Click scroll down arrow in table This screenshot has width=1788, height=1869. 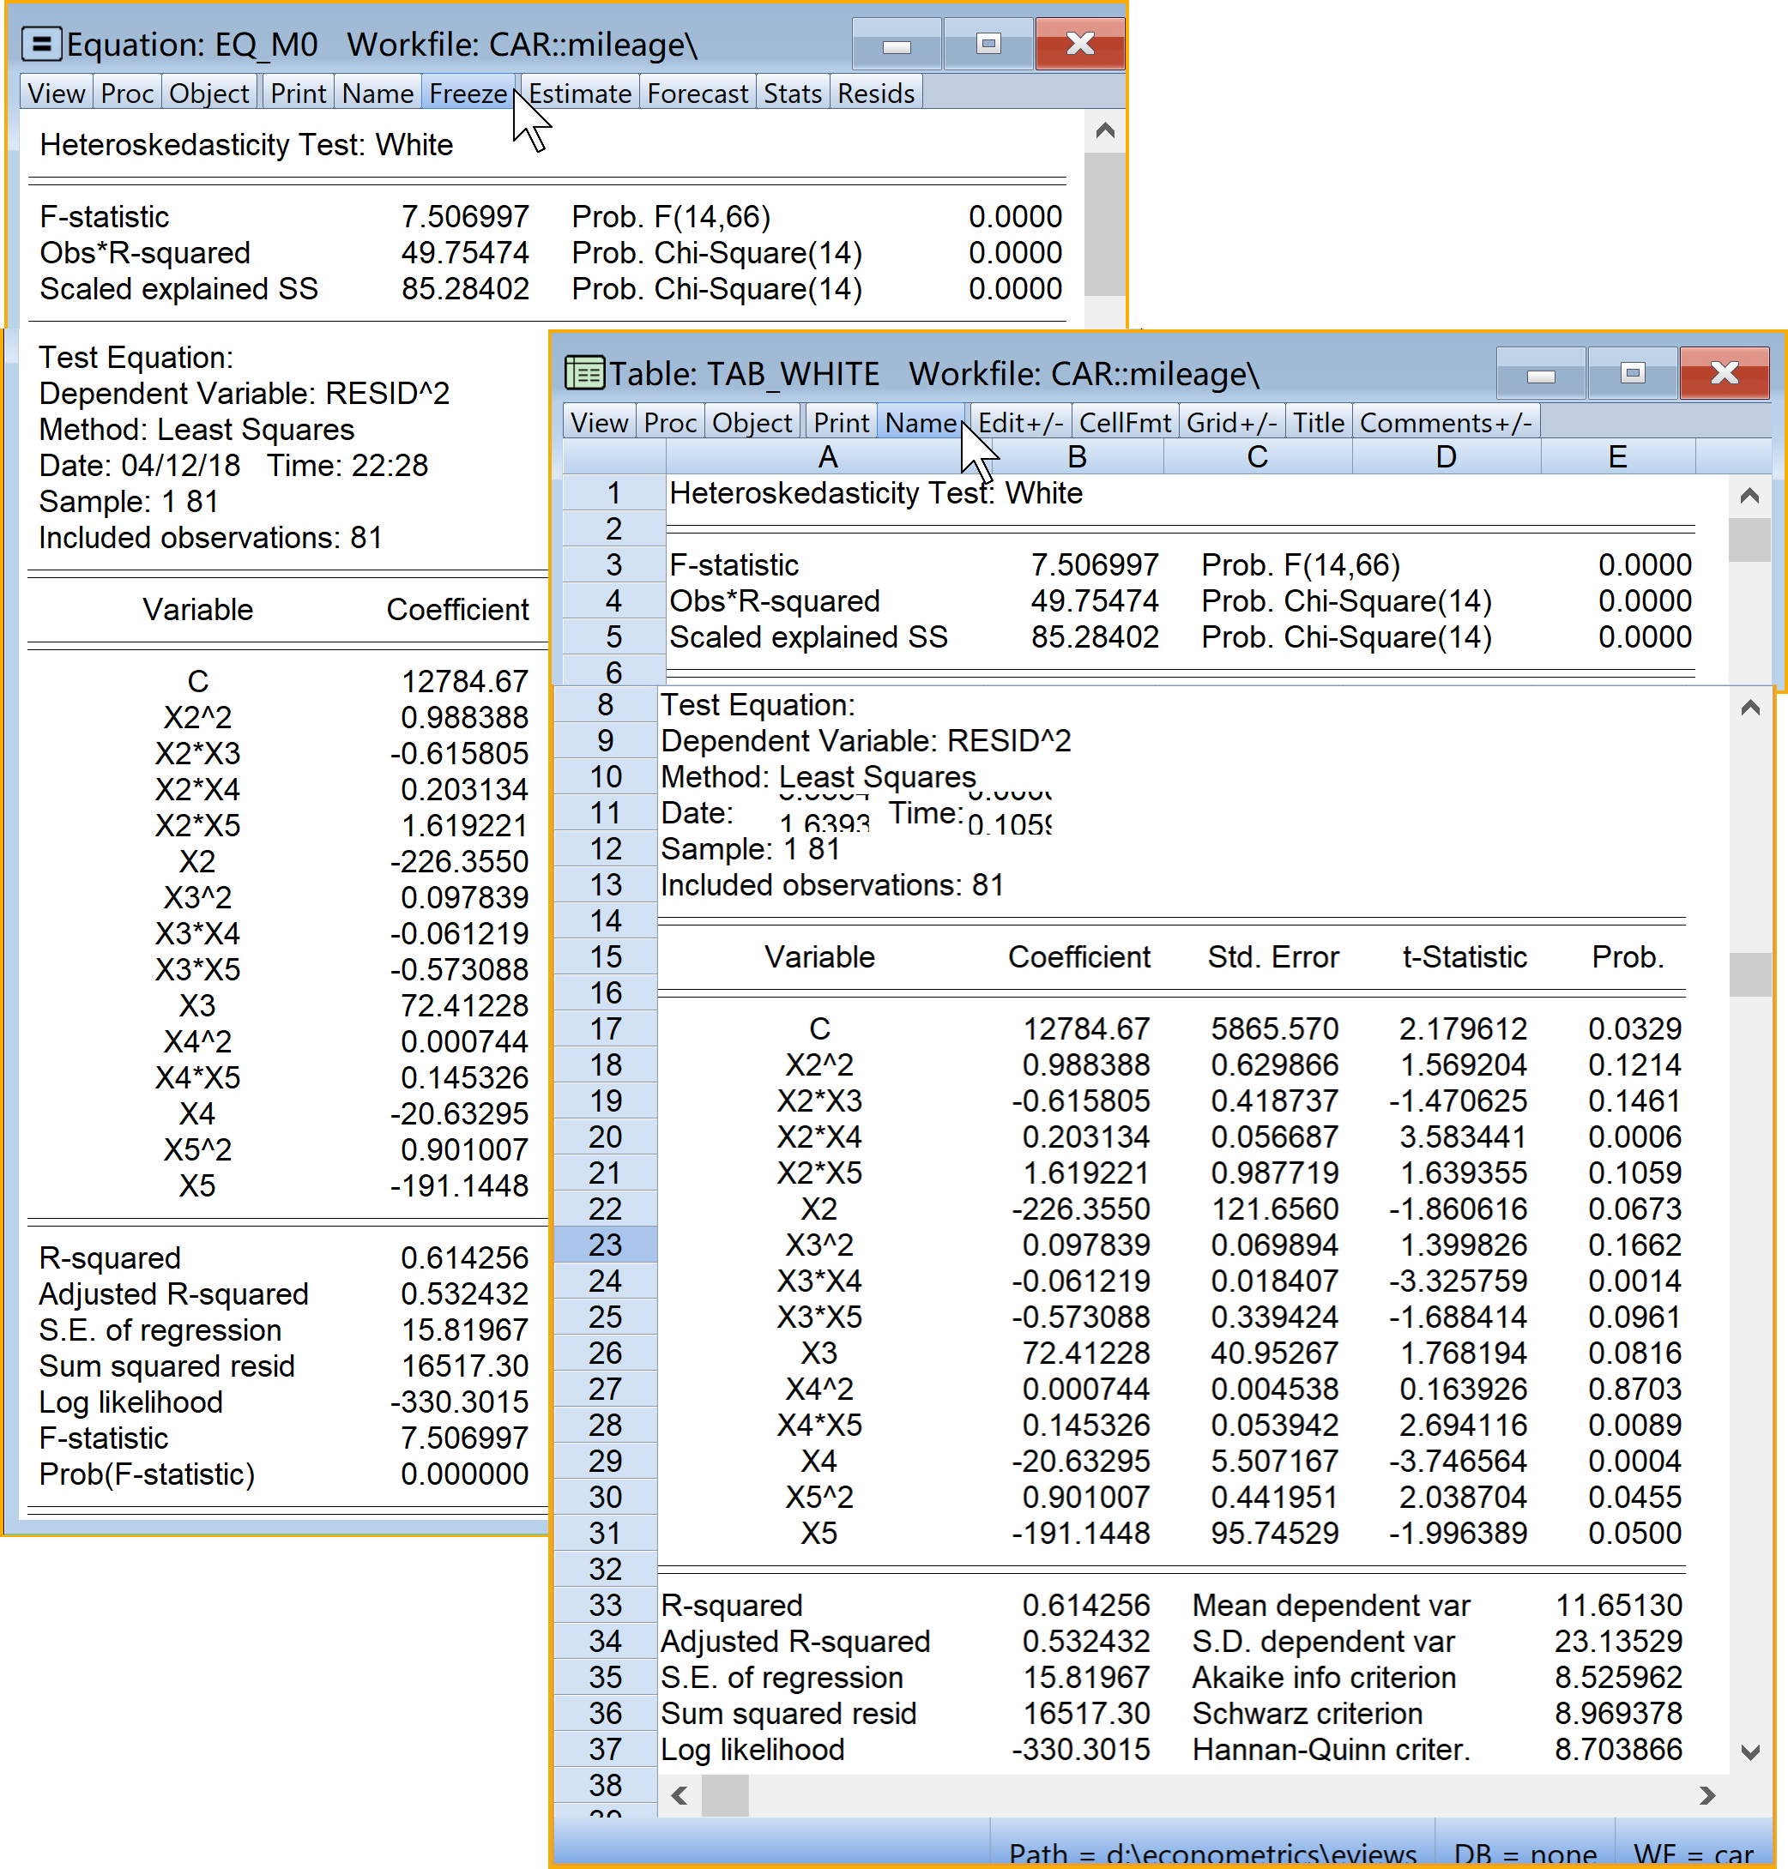coord(1750,1751)
